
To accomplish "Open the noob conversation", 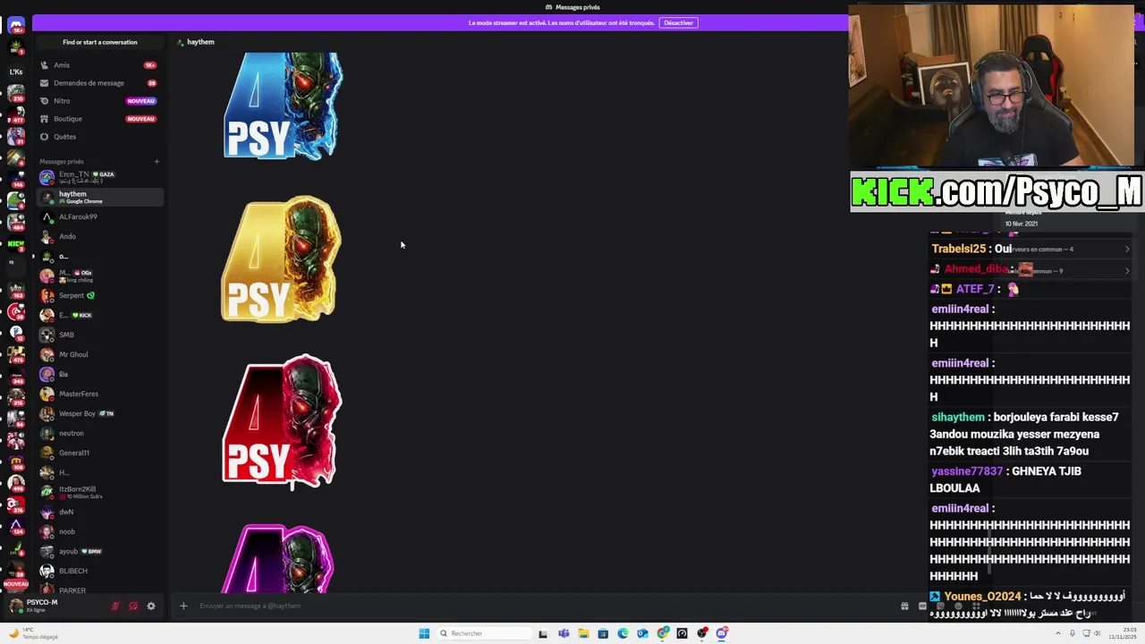I will [99, 531].
